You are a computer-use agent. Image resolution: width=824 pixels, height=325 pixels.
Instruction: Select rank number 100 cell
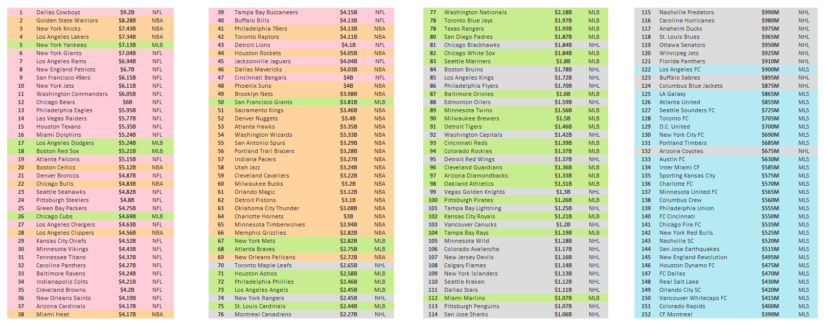pos(433,200)
